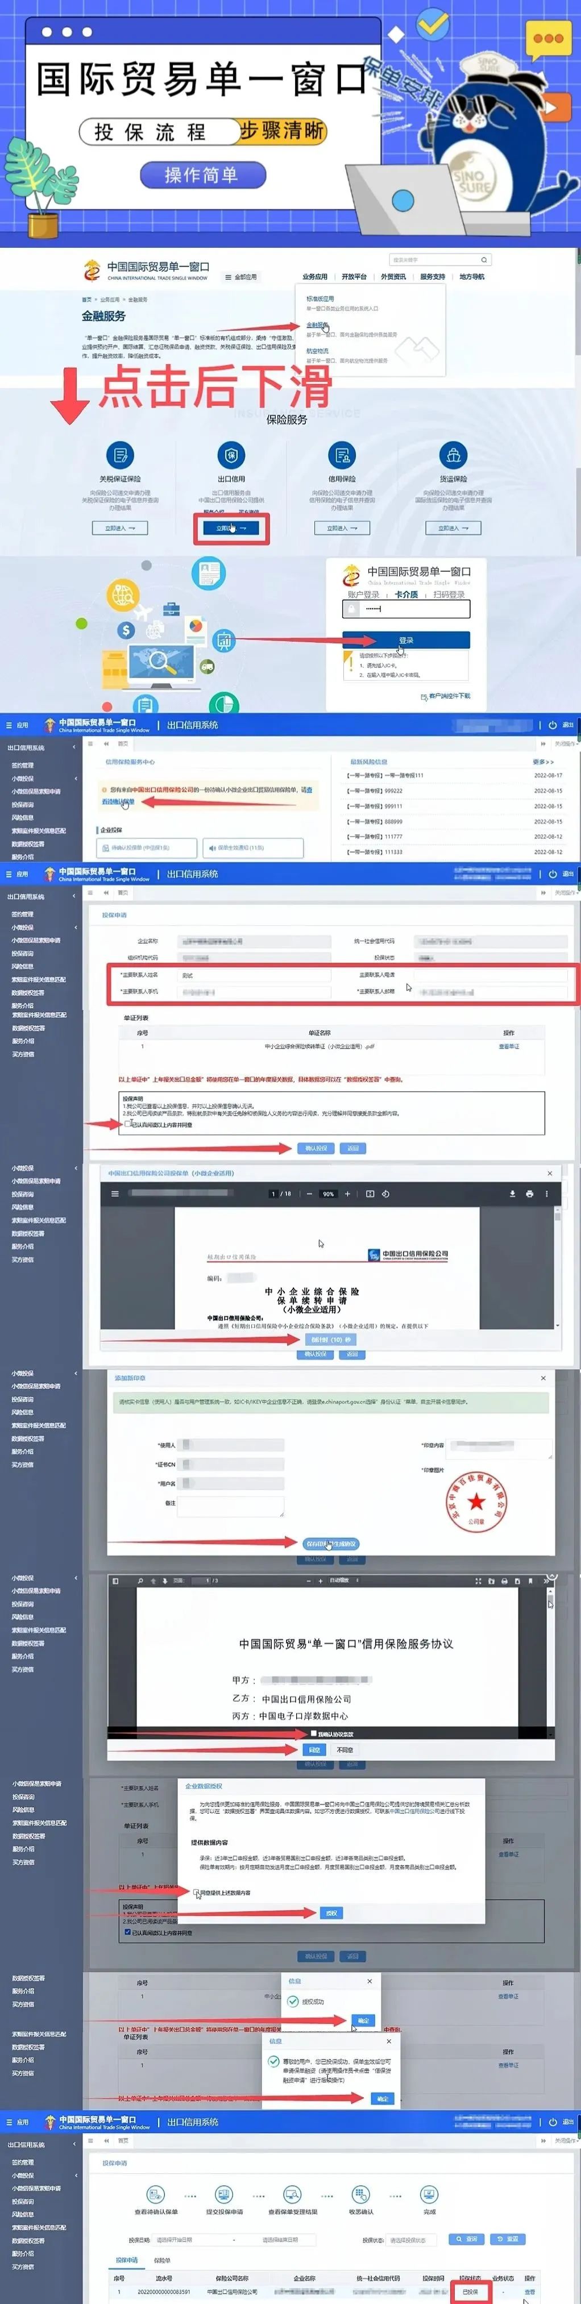Viewport: 581px width, 2304px height.
Task: Open the PDF viewer sidebar menu icon
Action: [x=115, y=1193]
